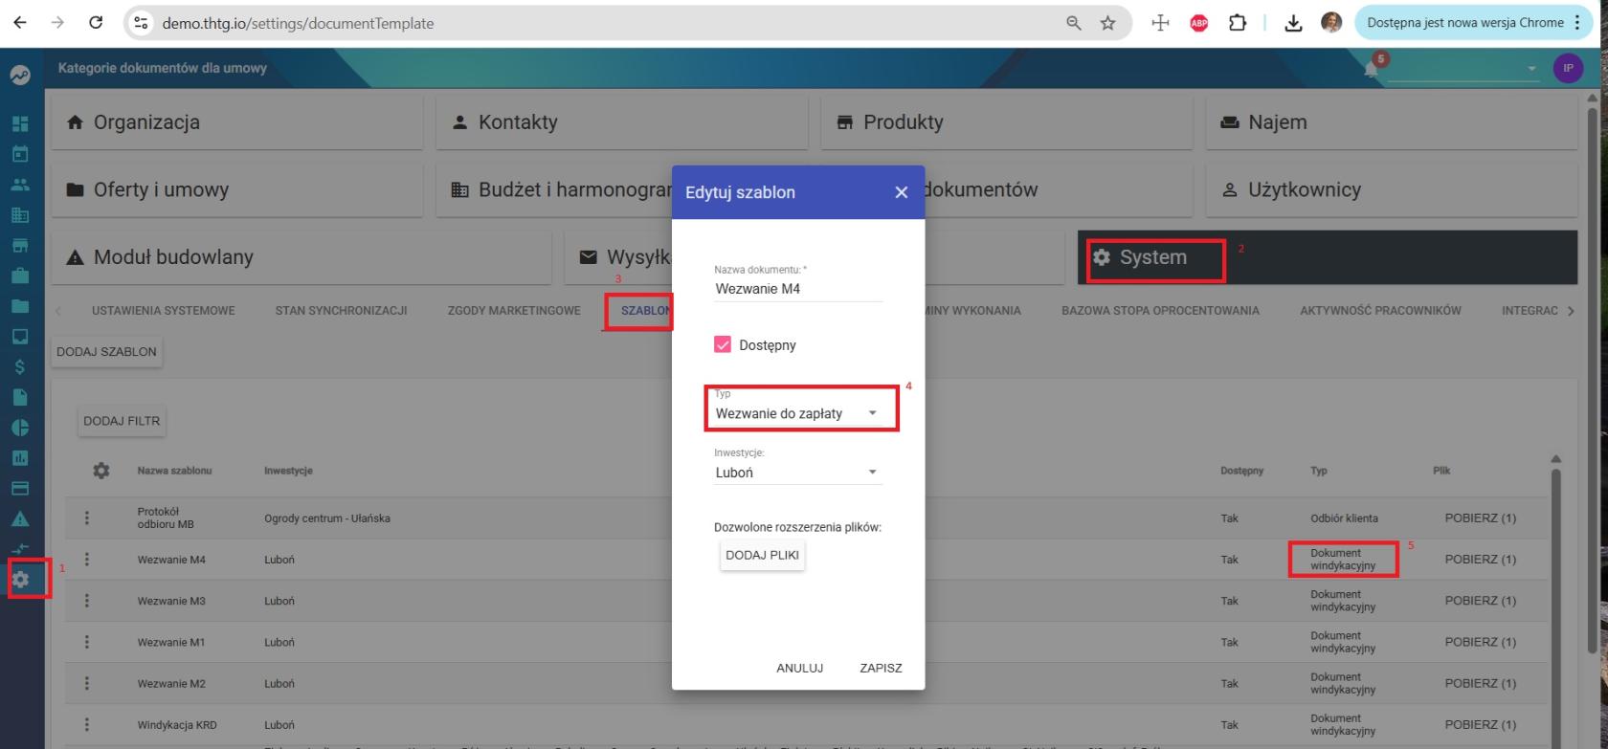Open the Inwestycje dropdown showing Luboń
The height and width of the screenshot is (749, 1608).
796,472
